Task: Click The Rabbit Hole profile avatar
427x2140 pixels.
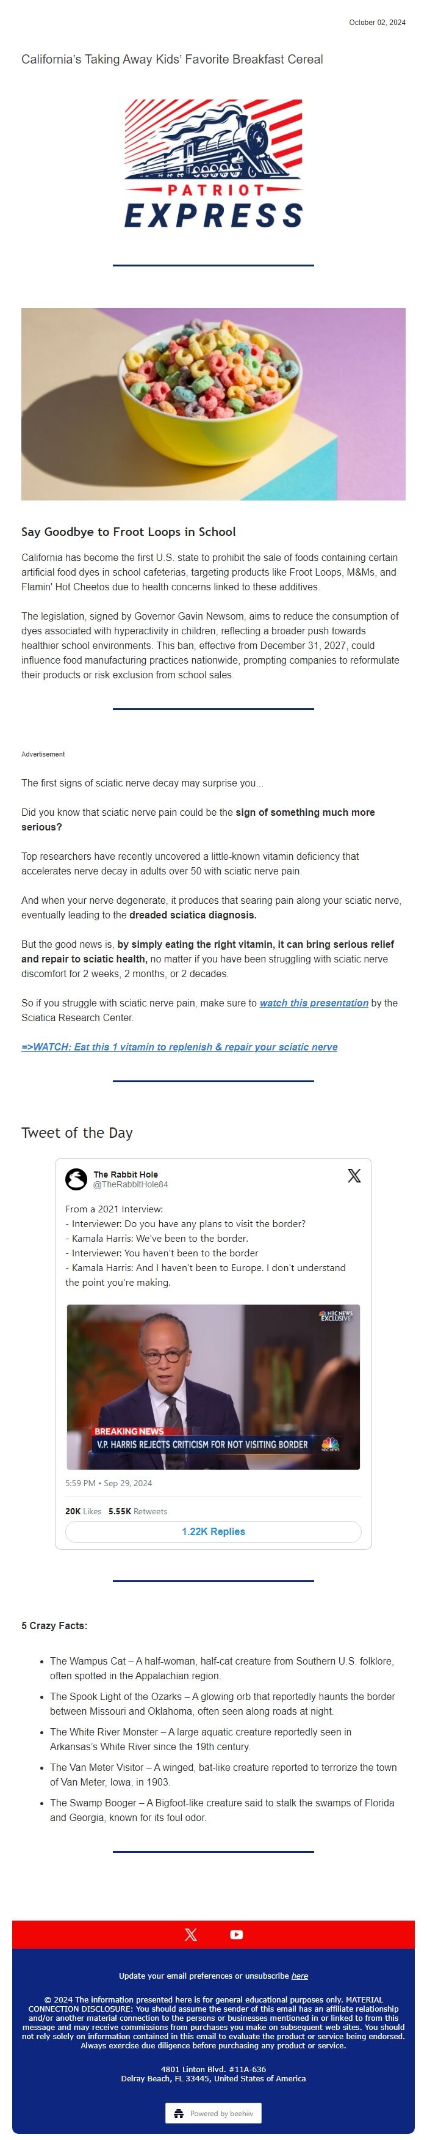Action: [x=77, y=1179]
